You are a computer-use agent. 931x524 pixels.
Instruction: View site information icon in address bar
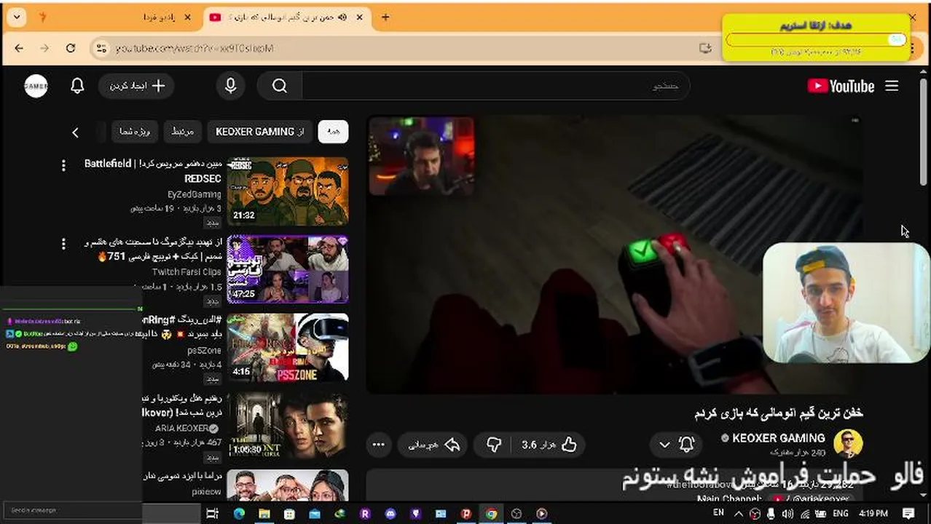[101, 48]
